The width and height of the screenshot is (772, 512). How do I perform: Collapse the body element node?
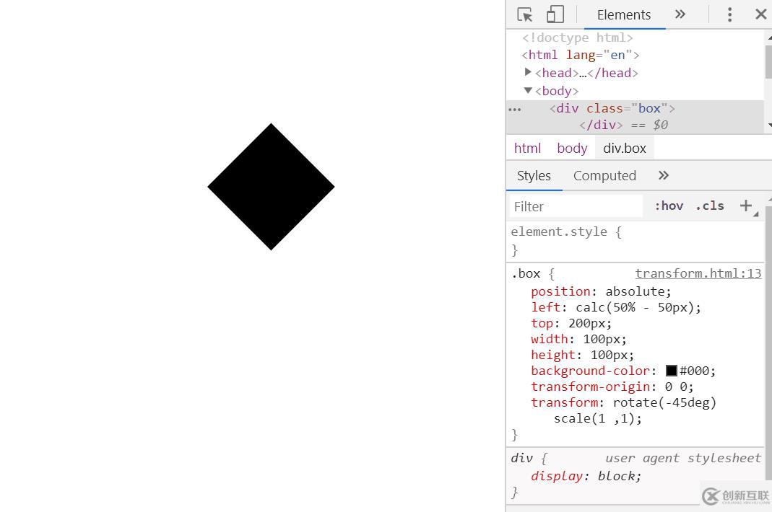(528, 90)
